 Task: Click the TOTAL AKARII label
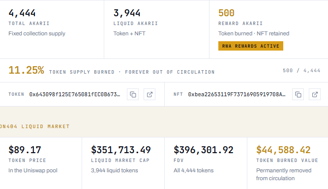tap(29, 24)
